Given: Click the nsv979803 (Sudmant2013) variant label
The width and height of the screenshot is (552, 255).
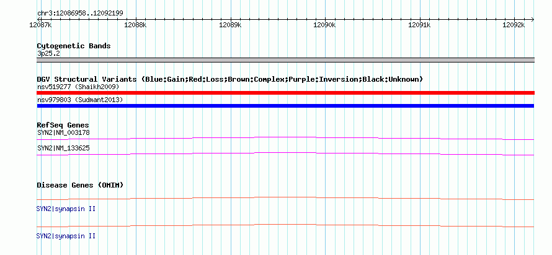Looking at the screenshot, I should pos(80,100).
